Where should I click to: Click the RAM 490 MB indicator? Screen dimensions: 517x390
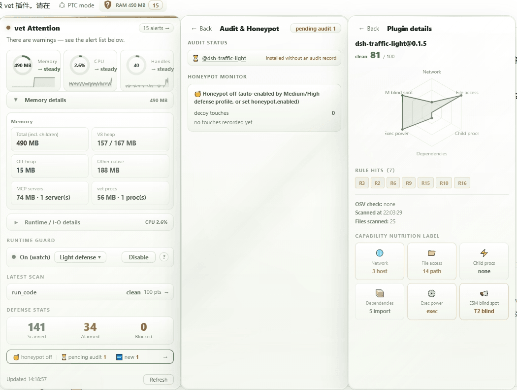click(130, 5)
